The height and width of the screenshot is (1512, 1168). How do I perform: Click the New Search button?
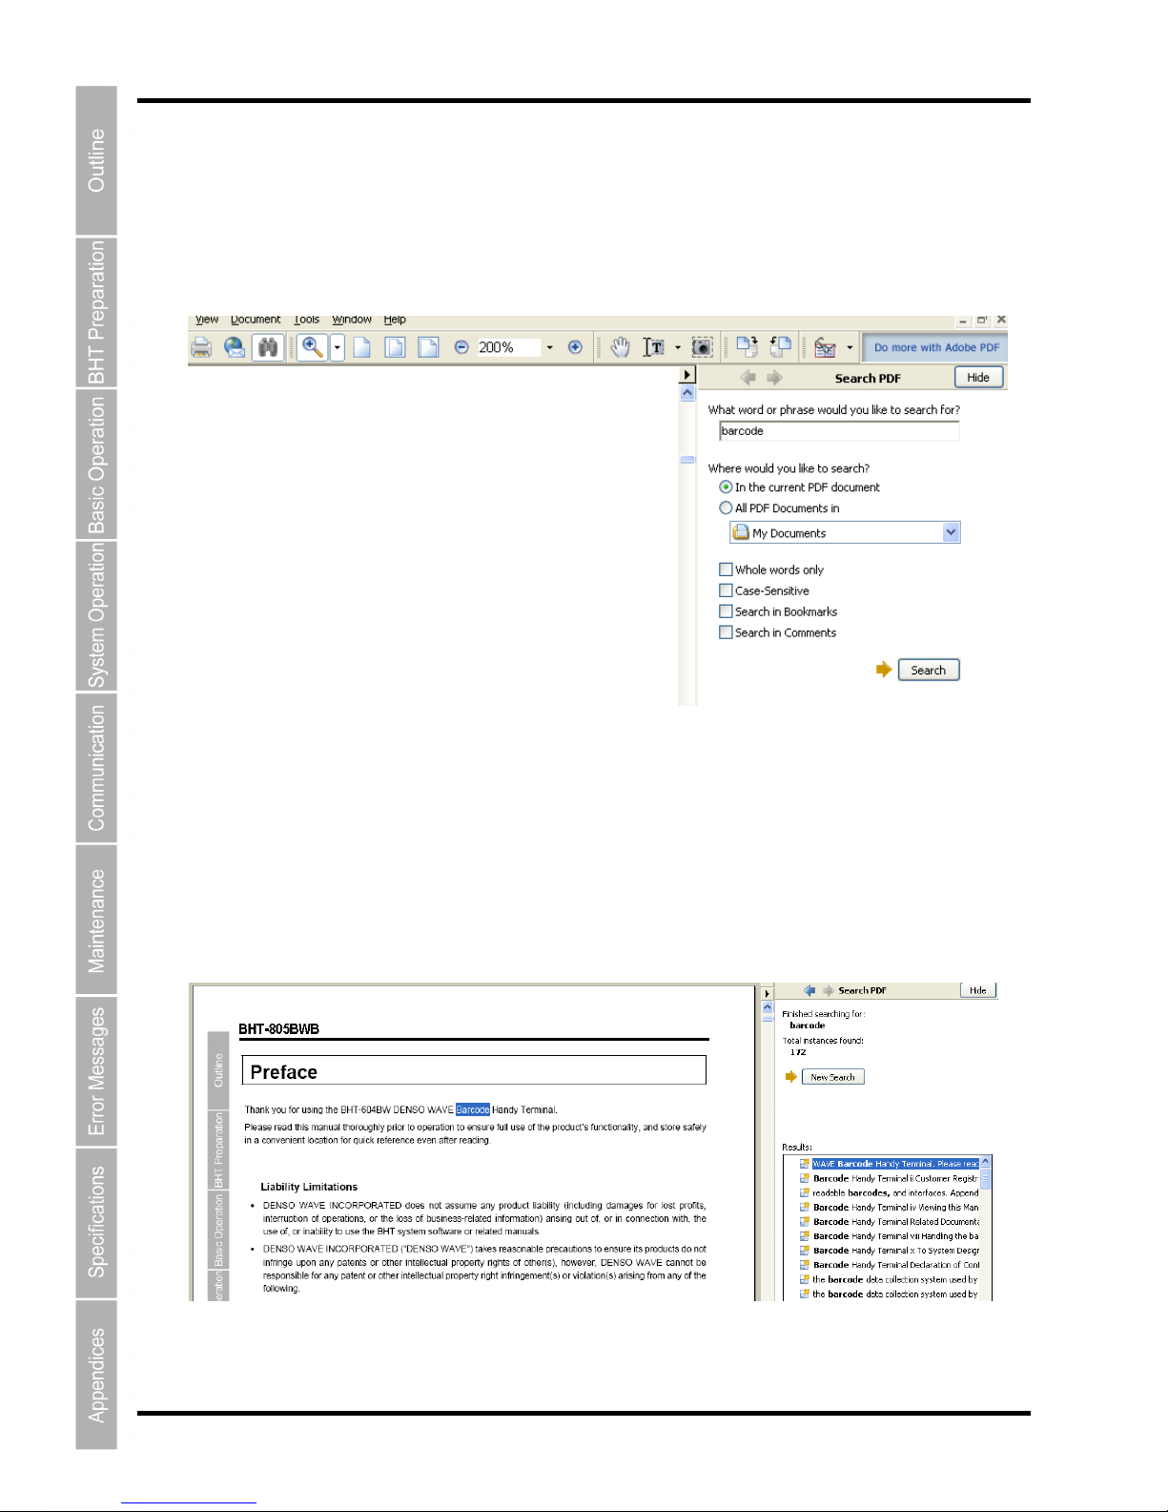pyautogui.click(x=832, y=1077)
